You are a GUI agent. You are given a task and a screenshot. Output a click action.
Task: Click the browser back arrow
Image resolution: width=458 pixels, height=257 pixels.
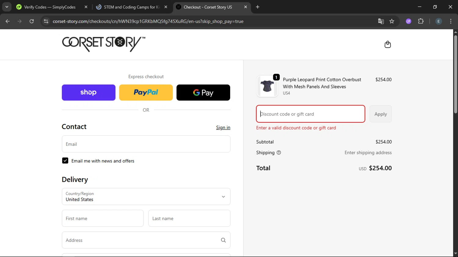coord(8,21)
